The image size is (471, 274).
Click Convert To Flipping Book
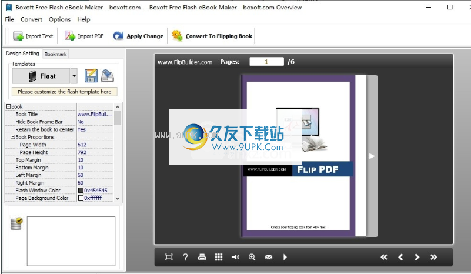point(212,36)
